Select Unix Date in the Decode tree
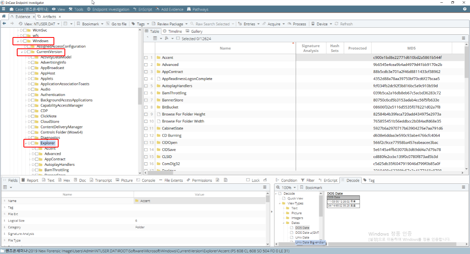Image resolution: width=470 pixels, height=254 pixels. click(x=302, y=237)
